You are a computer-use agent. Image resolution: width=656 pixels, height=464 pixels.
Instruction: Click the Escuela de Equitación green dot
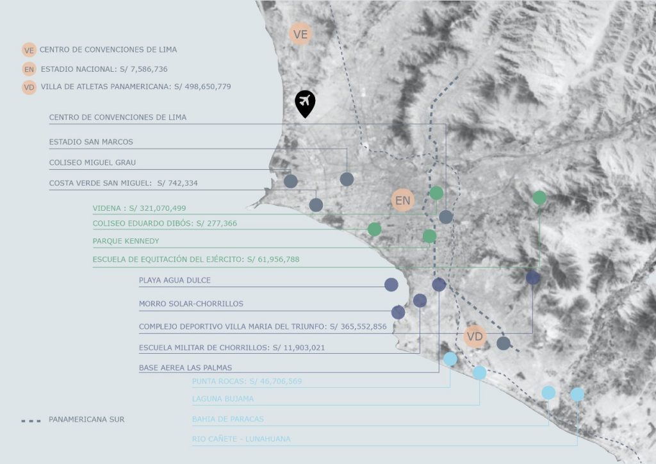point(539,197)
